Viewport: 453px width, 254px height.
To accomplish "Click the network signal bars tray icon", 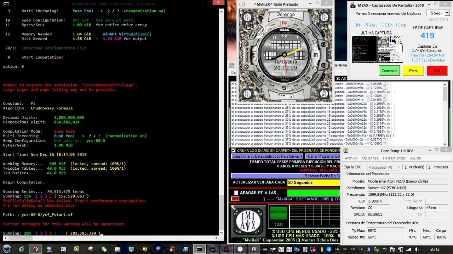I will coord(408,249).
